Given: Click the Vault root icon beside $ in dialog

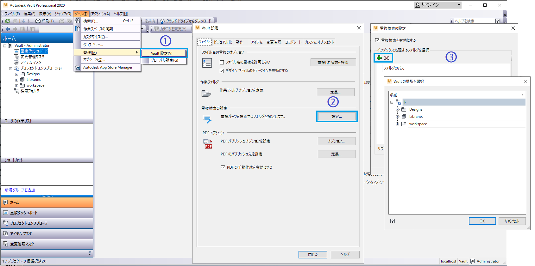Looking at the screenshot, I should point(398,102).
